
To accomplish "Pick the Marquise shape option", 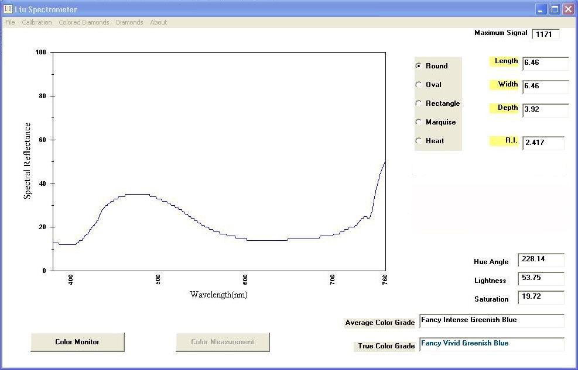I will point(419,122).
